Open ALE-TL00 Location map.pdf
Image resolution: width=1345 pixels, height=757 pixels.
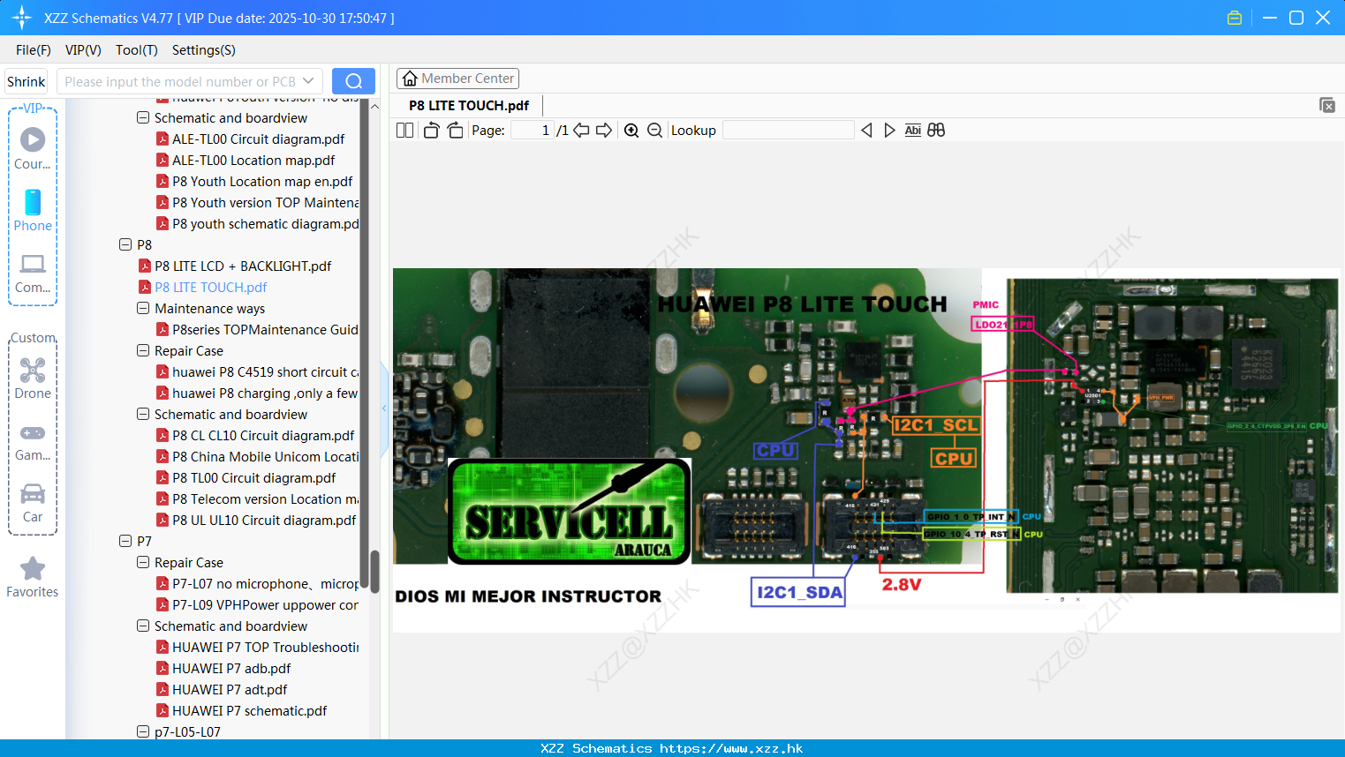(x=253, y=160)
